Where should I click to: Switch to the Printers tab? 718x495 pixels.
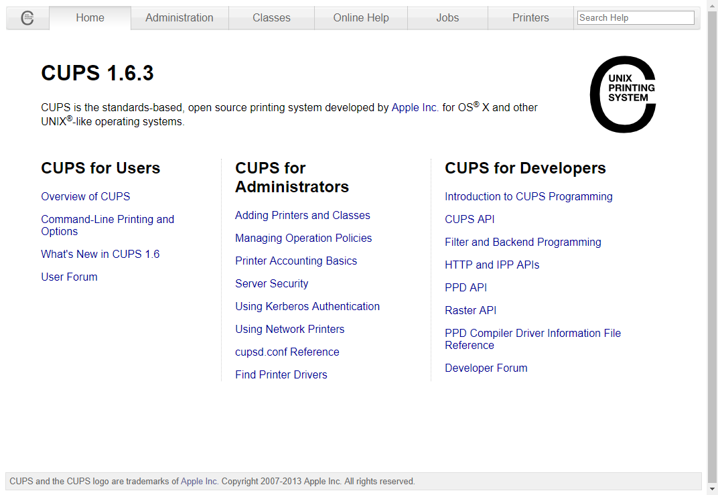pos(530,18)
